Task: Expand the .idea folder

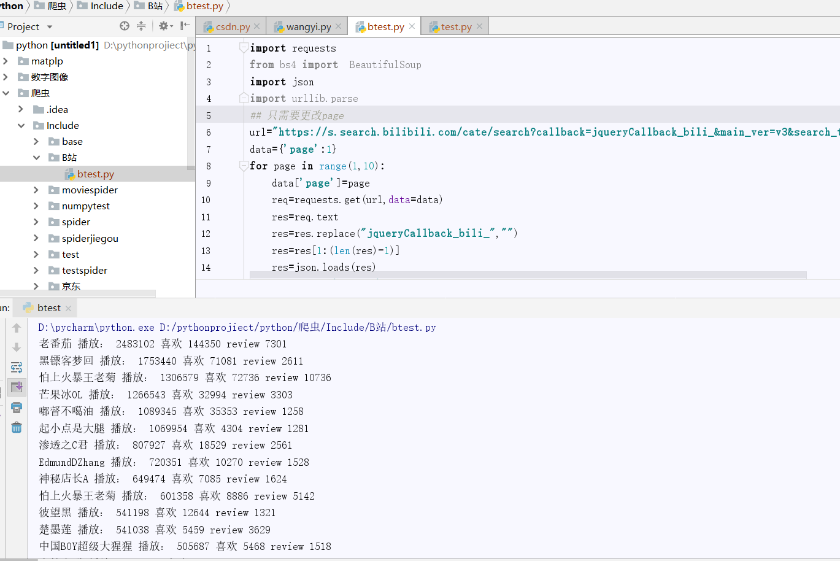Action: click(21, 109)
